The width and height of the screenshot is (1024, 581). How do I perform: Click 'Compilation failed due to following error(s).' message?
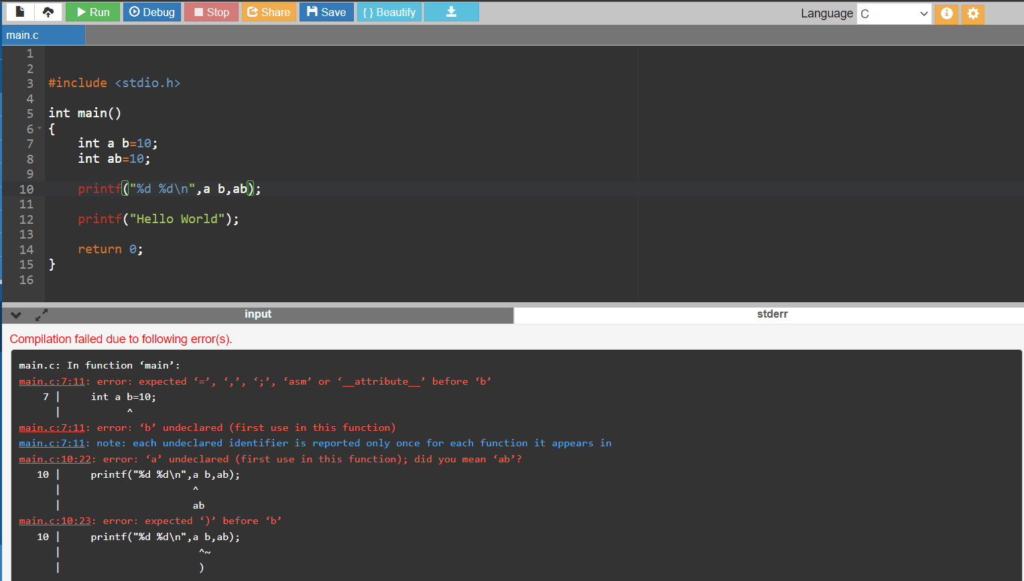pyautogui.click(x=121, y=339)
